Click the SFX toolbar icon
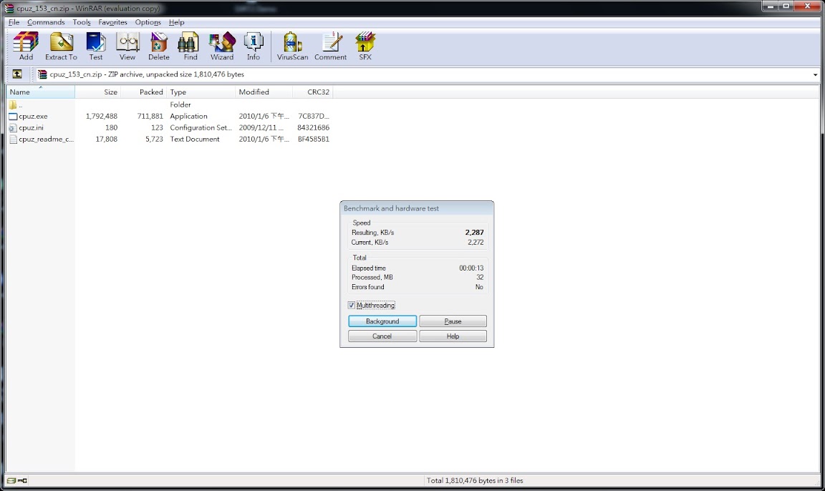 click(365, 42)
